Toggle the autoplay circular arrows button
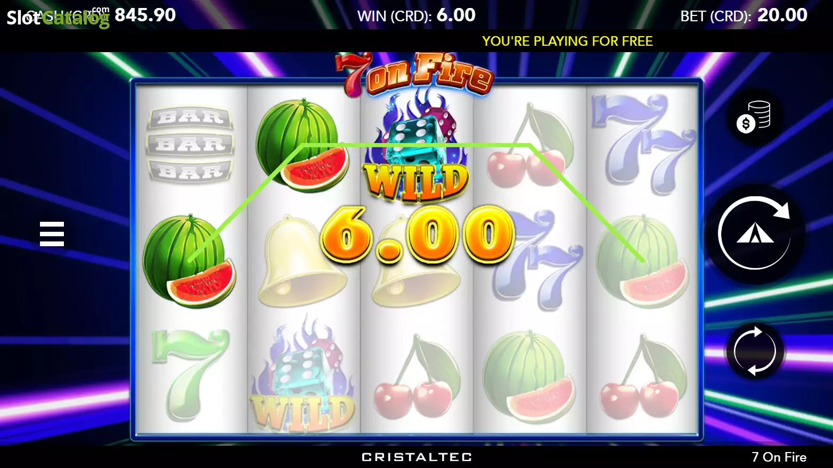This screenshot has width=833, height=468. (x=754, y=351)
